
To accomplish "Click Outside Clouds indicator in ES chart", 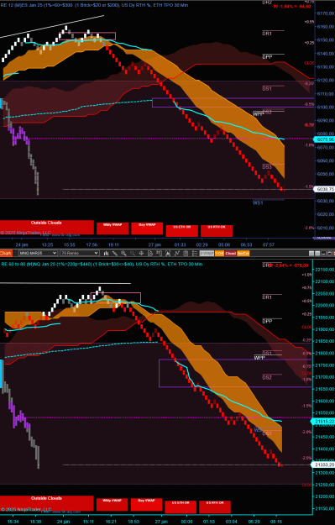I will click(x=47, y=227).
